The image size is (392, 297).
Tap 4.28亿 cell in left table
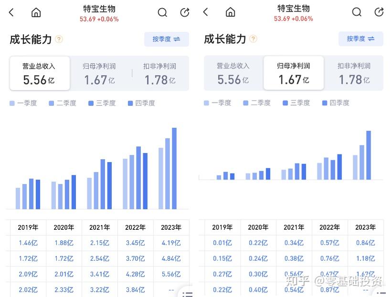click(x=135, y=274)
